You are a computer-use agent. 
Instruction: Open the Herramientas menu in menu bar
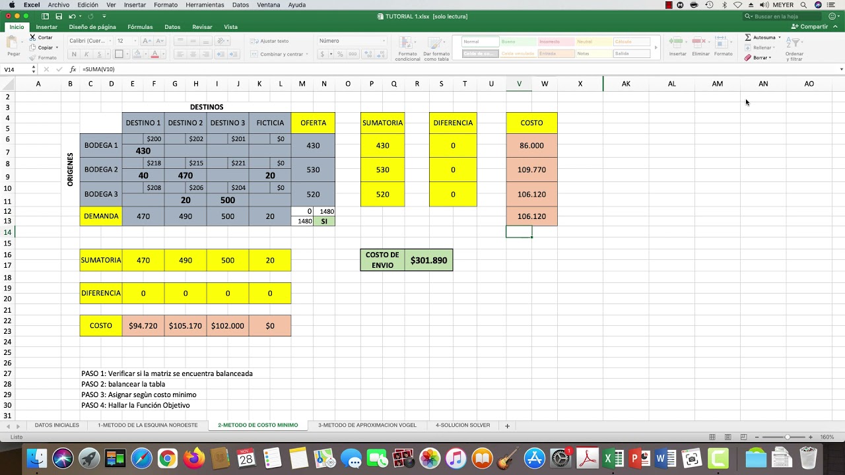click(205, 5)
